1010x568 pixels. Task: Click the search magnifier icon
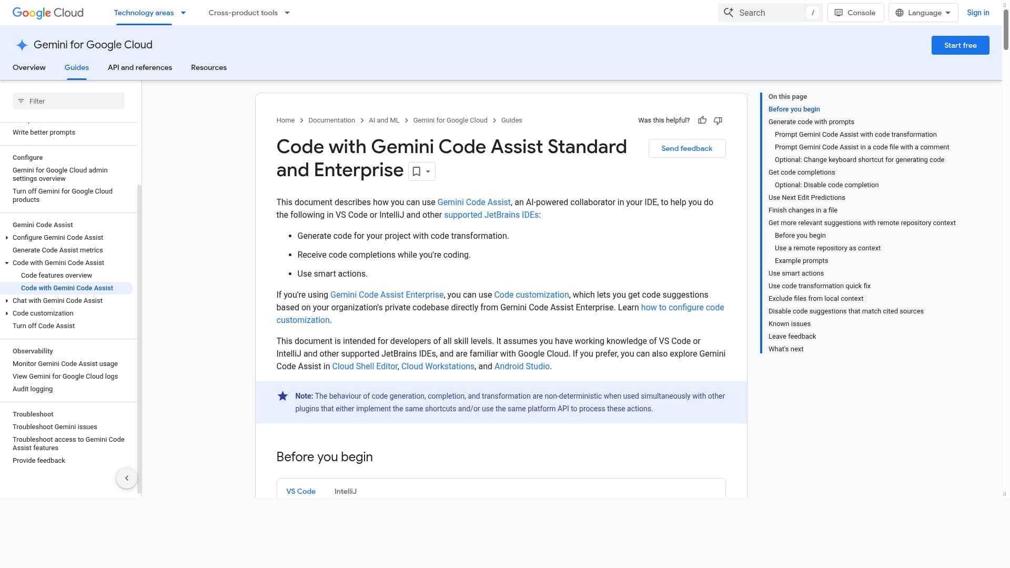[x=729, y=13]
